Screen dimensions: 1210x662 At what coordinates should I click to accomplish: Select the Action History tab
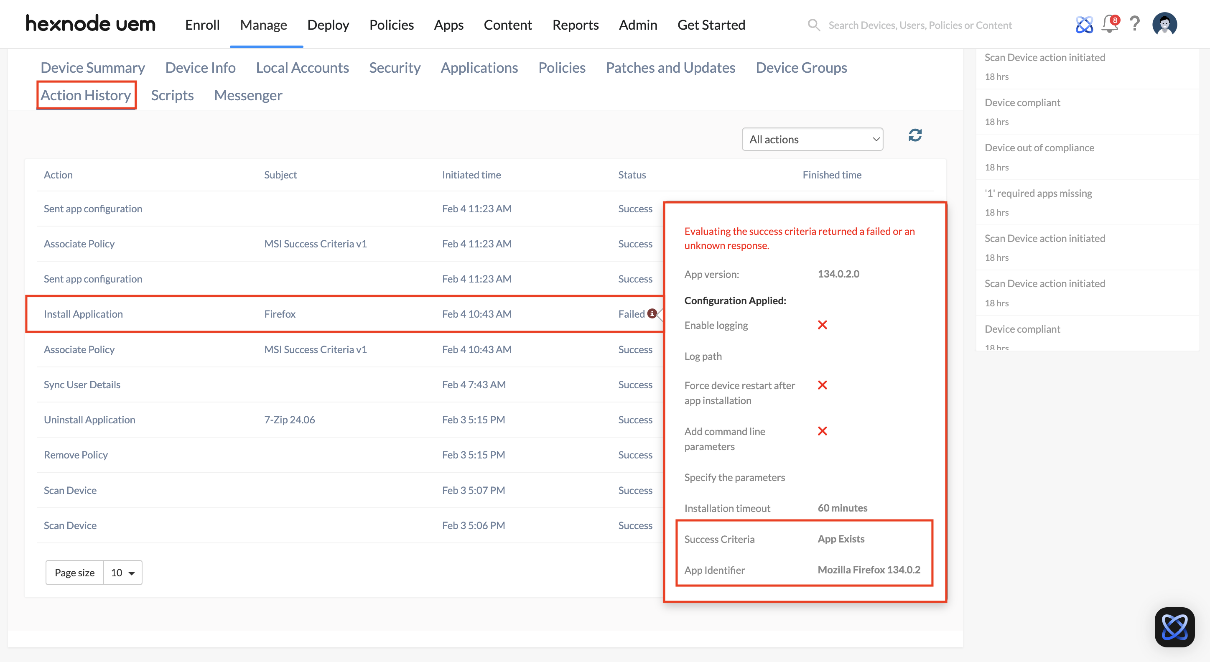click(86, 95)
